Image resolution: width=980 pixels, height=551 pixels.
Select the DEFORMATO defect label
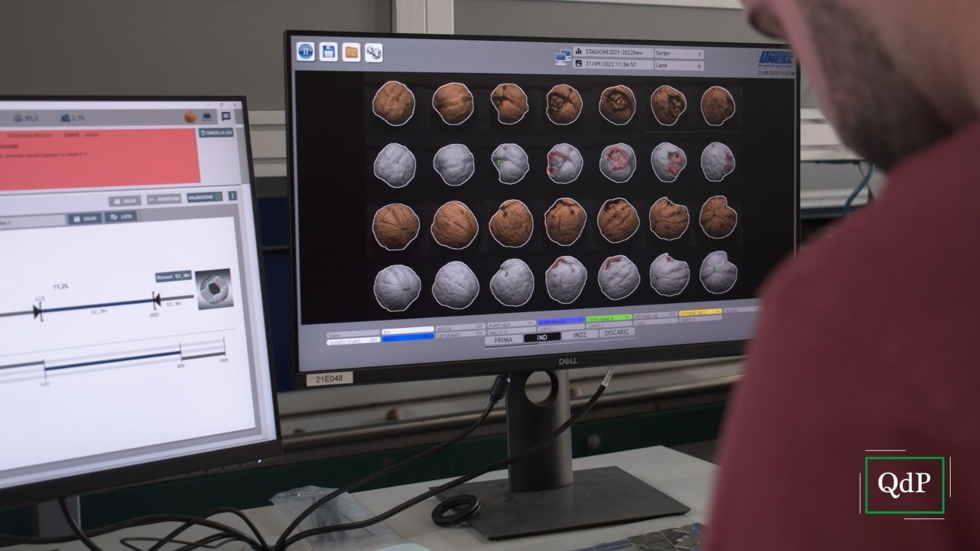point(460,335)
